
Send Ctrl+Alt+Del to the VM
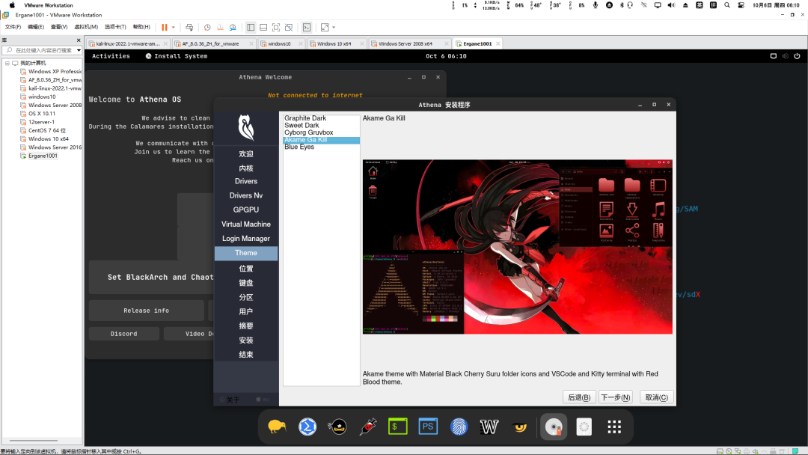click(189, 27)
